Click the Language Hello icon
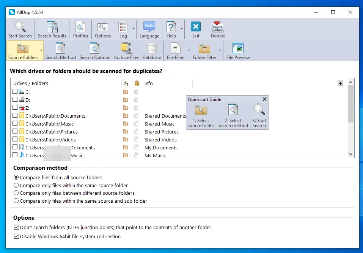This screenshot has height=253, width=363. coord(149,27)
